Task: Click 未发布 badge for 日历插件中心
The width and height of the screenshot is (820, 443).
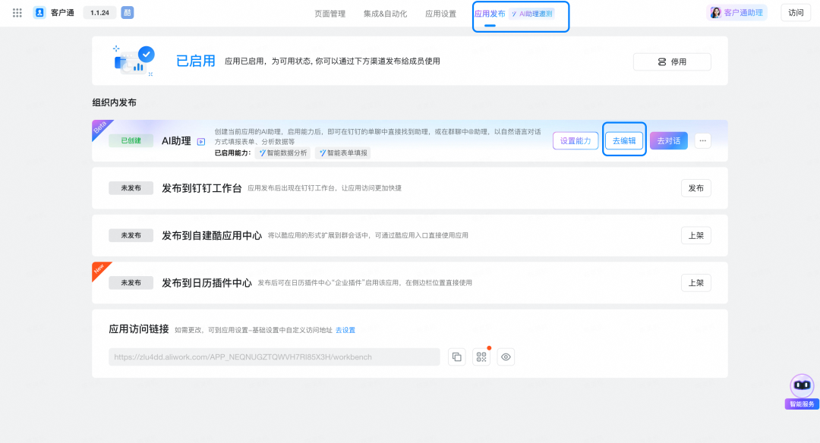Action: pyautogui.click(x=131, y=283)
